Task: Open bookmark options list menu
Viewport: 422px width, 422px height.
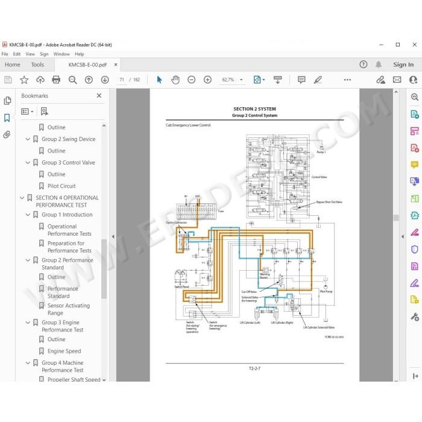Action: tap(27, 112)
